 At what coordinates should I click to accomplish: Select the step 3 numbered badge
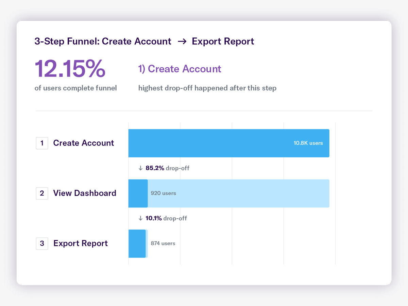(x=42, y=243)
